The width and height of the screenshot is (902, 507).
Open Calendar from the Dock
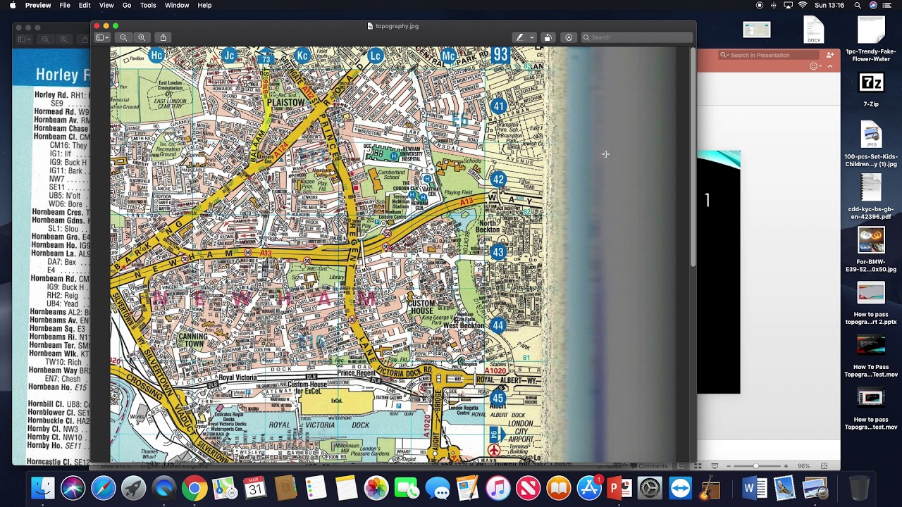(x=255, y=488)
